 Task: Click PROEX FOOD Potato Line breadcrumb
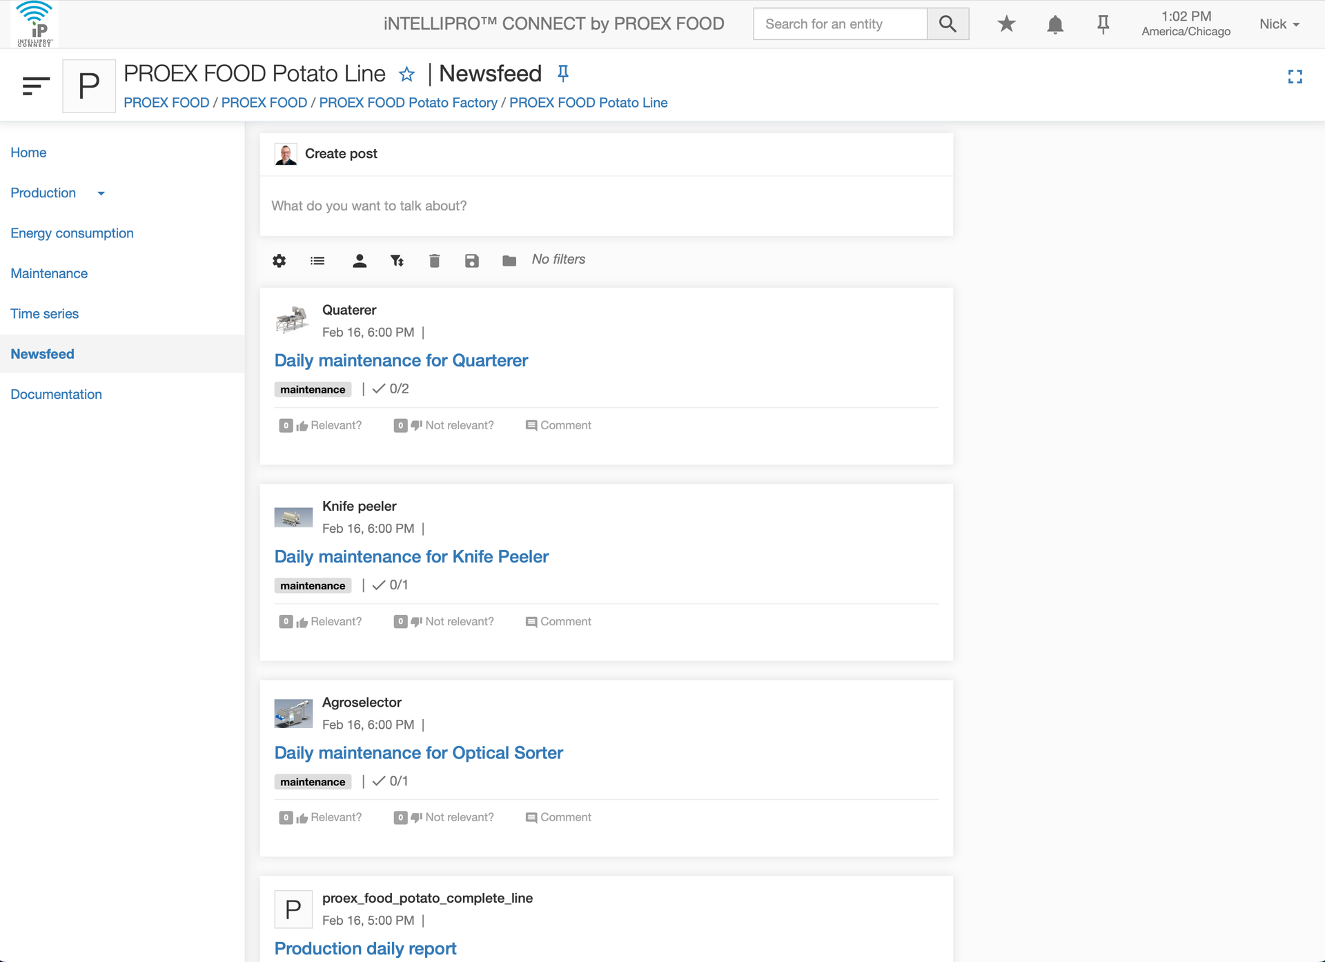588,103
